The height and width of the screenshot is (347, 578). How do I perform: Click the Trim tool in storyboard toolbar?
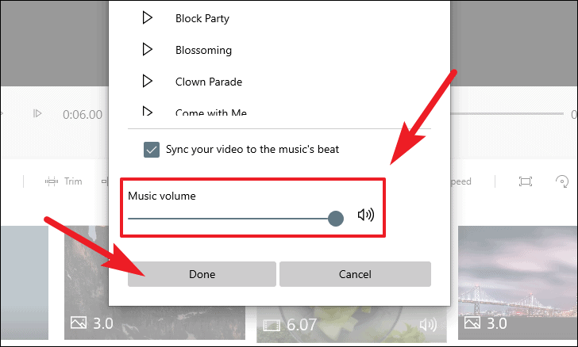tap(64, 181)
